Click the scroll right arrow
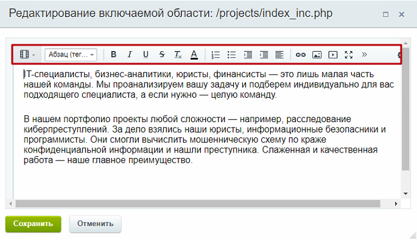Image resolution: width=417 pixels, height=240 pixels. [396, 204]
